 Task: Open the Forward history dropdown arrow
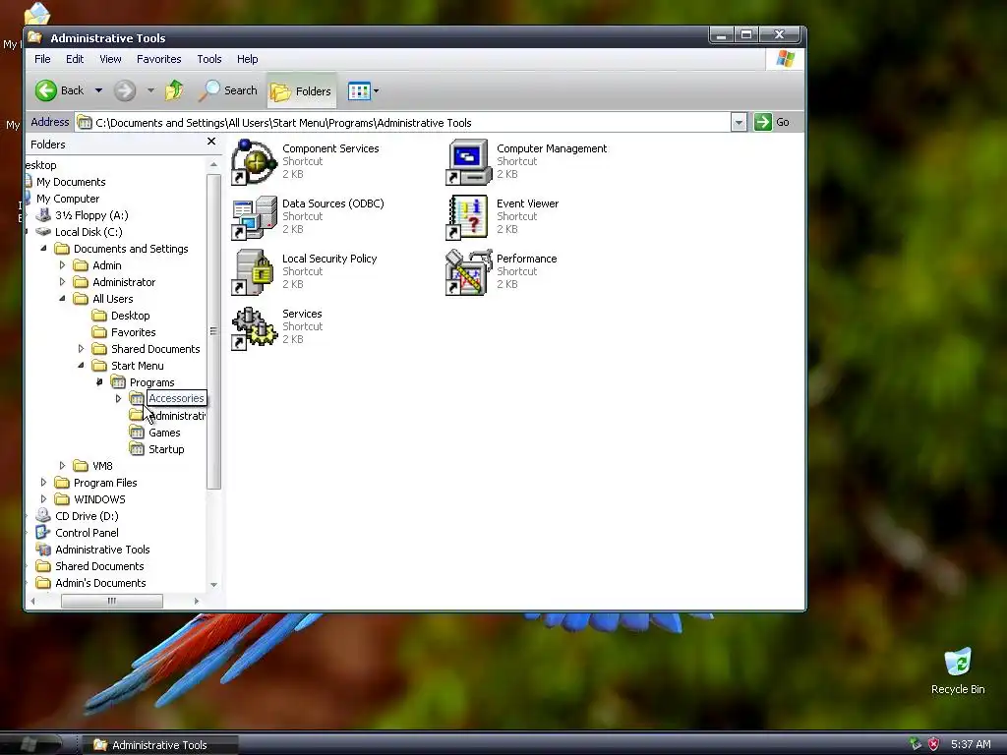(x=150, y=90)
